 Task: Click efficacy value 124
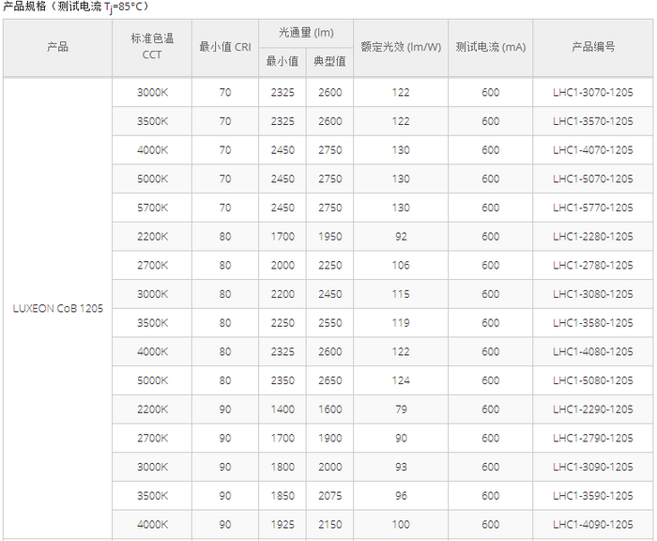pos(401,380)
